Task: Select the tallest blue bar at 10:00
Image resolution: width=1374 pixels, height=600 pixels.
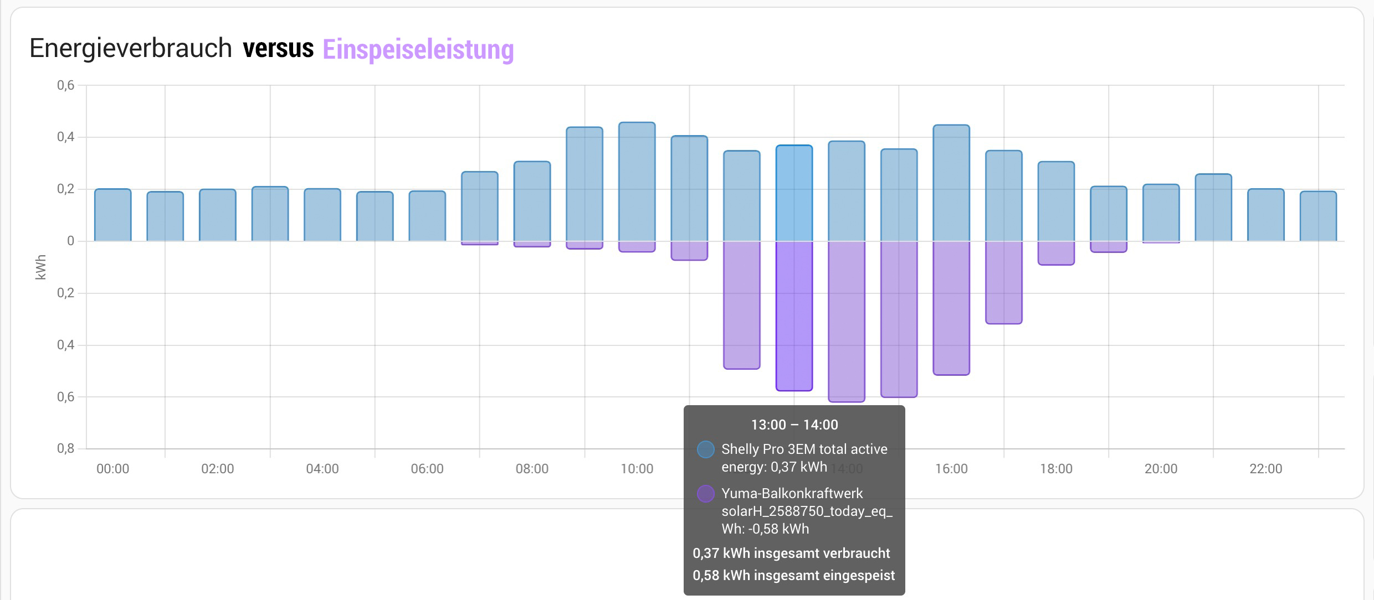Action: point(637,182)
